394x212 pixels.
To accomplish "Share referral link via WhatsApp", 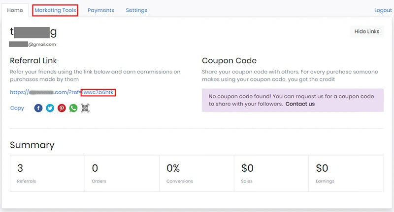I will pyautogui.click(x=73, y=108).
